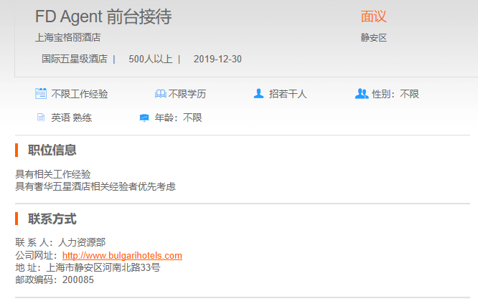Image resolution: width=478 pixels, height=301 pixels.
Task: Click the language icon beside 英语 熟练
Action: pyautogui.click(x=41, y=118)
